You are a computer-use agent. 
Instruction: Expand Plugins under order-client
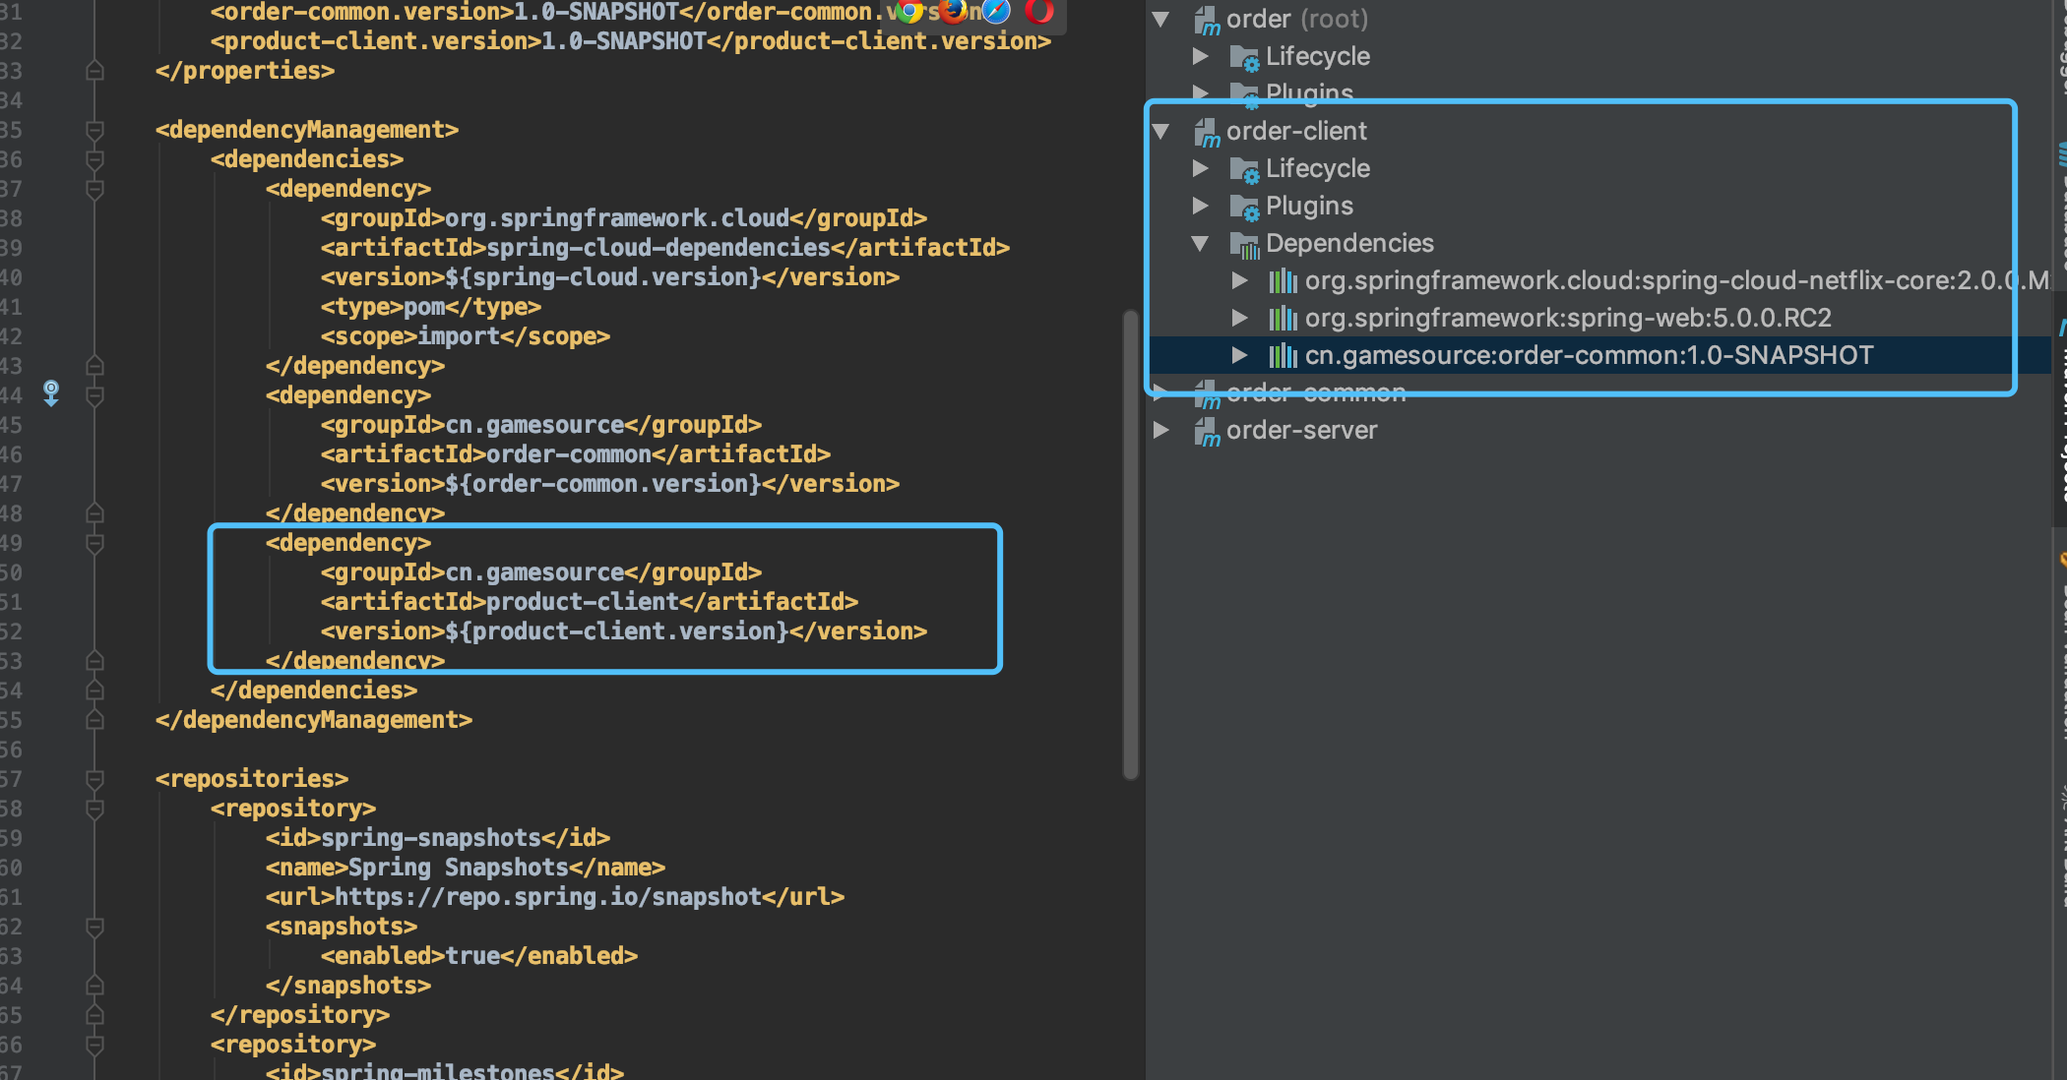[x=1200, y=206]
